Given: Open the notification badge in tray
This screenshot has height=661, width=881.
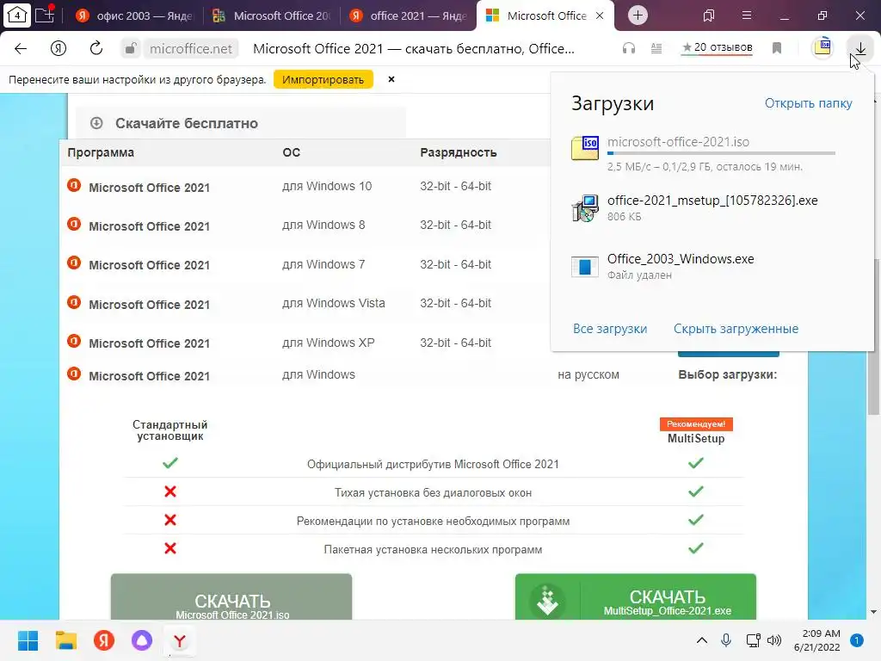Looking at the screenshot, I should (857, 640).
